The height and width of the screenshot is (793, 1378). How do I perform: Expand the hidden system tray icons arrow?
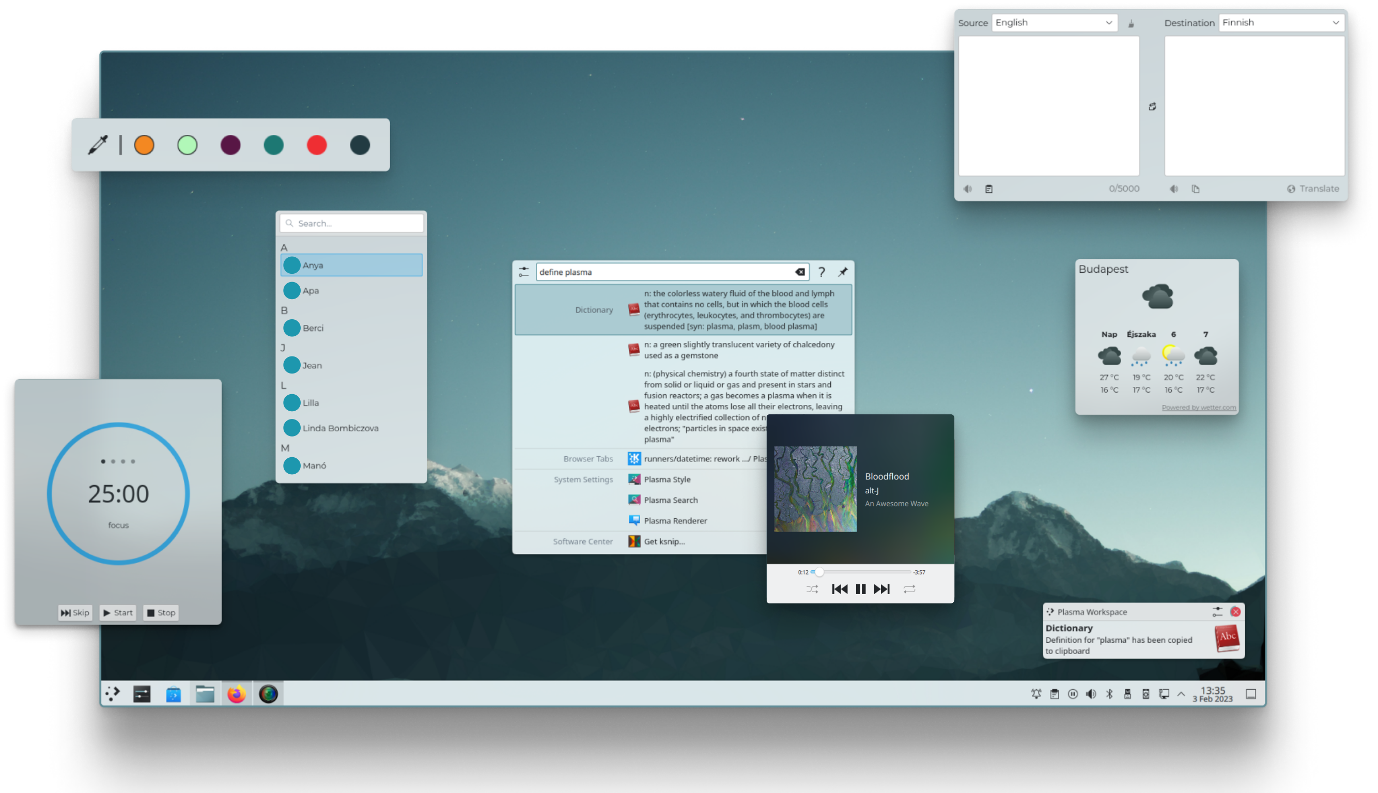click(x=1181, y=694)
